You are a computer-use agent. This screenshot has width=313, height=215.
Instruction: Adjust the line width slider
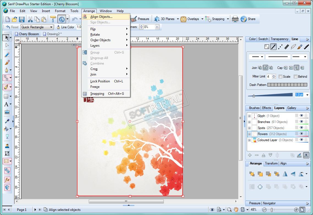click(254, 96)
